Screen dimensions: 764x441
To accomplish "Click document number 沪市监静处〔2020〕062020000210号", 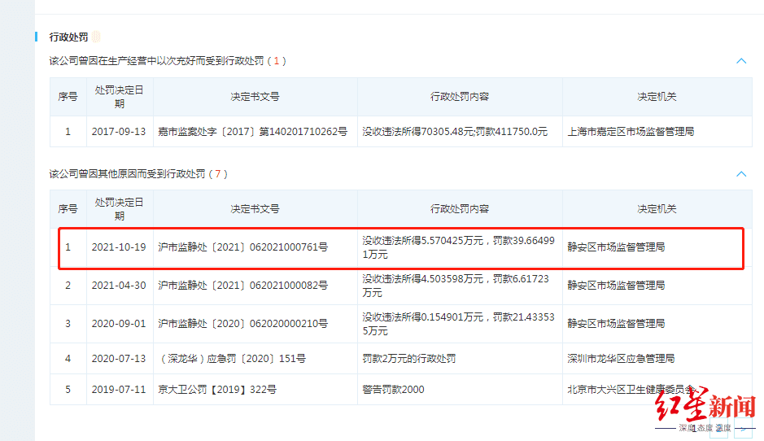I will pyautogui.click(x=243, y=324).
